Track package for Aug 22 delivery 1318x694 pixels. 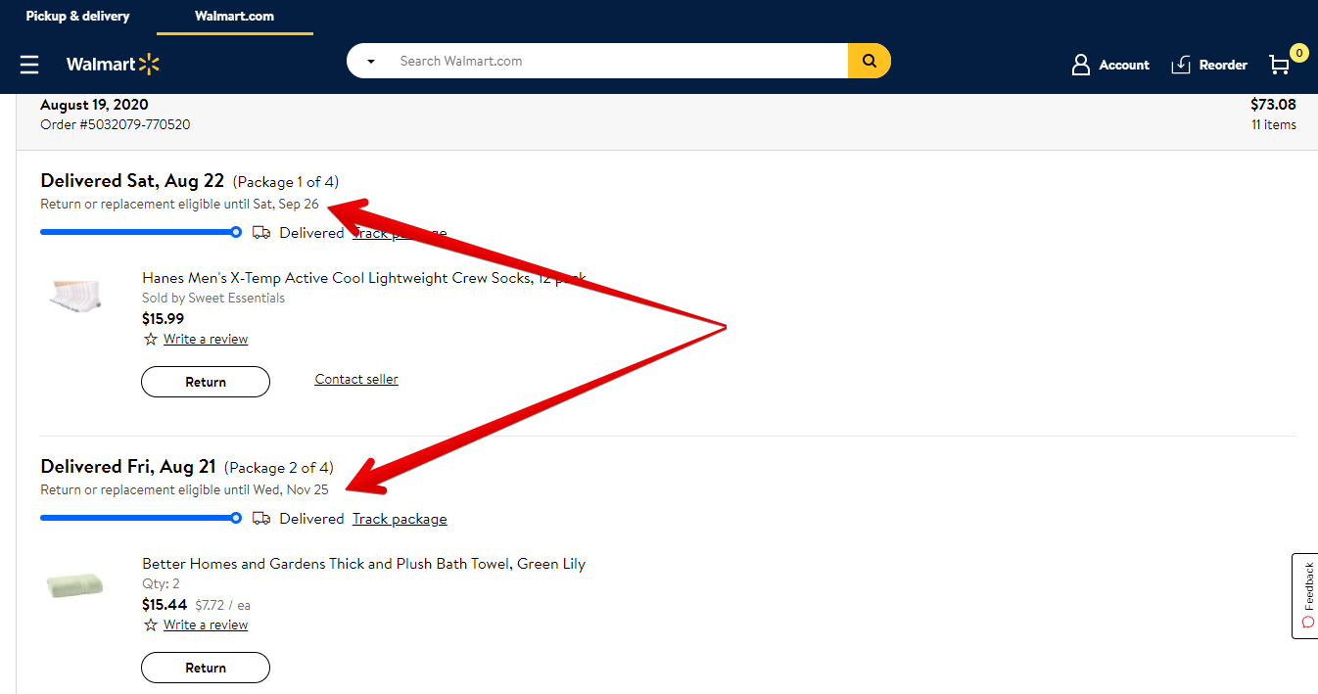pos(400,233)
